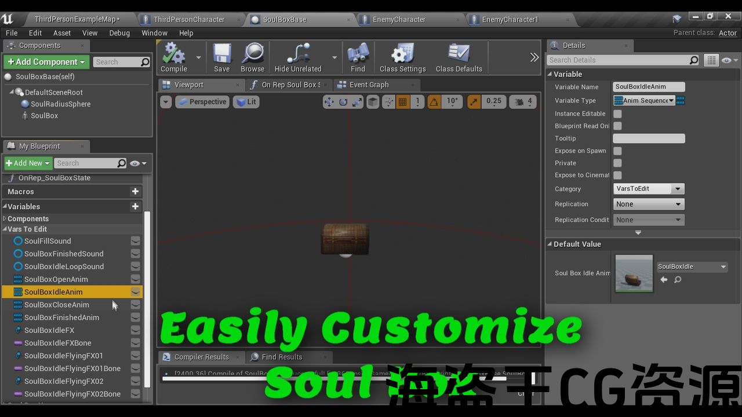Click the SoulBoxIdle asset thumbnail
The width and height of the screenshot is (742, 417).
(634, 273)
